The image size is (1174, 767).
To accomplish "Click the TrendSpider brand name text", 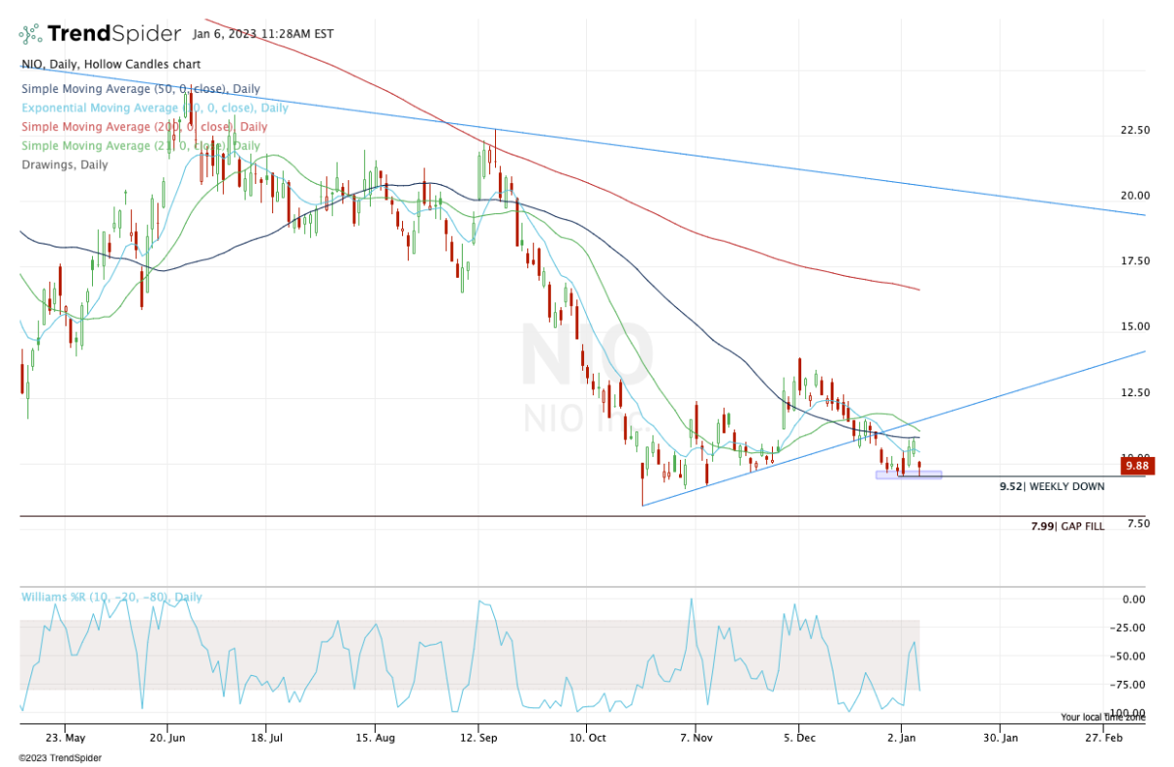I will [113, 34].
